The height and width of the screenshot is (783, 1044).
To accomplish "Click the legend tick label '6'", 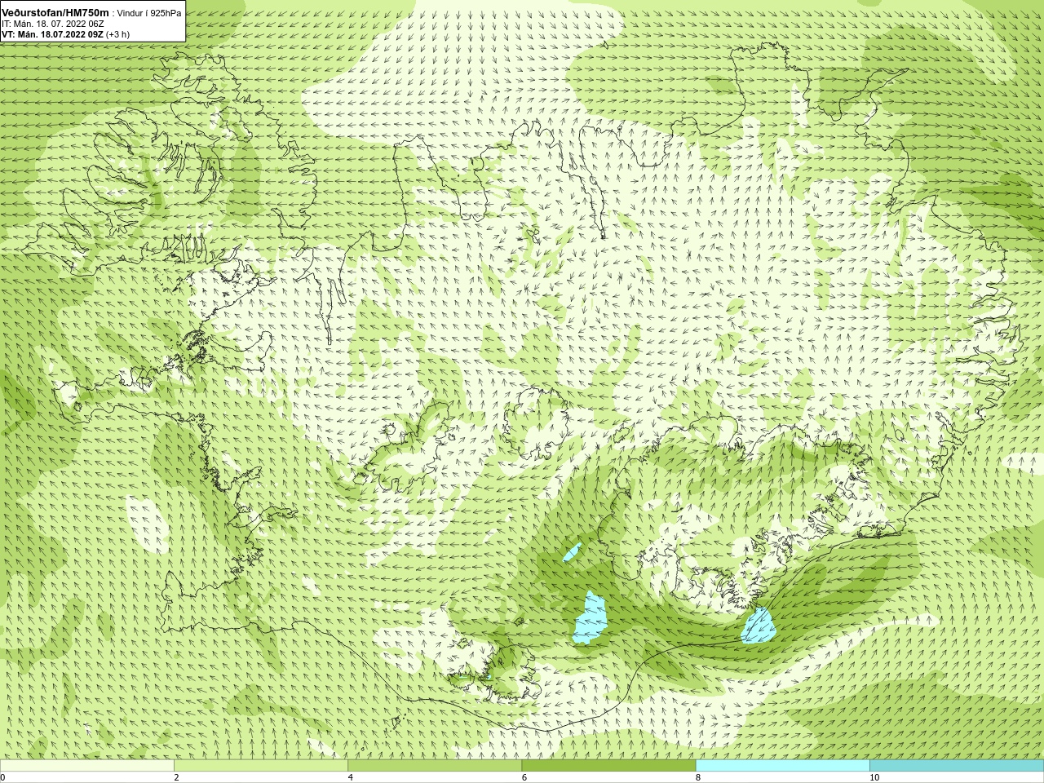I will pos(524,777).
